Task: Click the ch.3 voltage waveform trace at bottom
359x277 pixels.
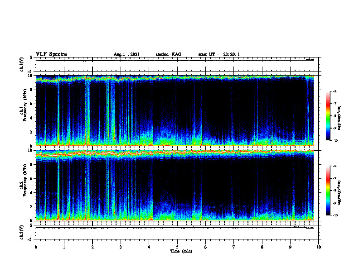Action: [175, 228]
